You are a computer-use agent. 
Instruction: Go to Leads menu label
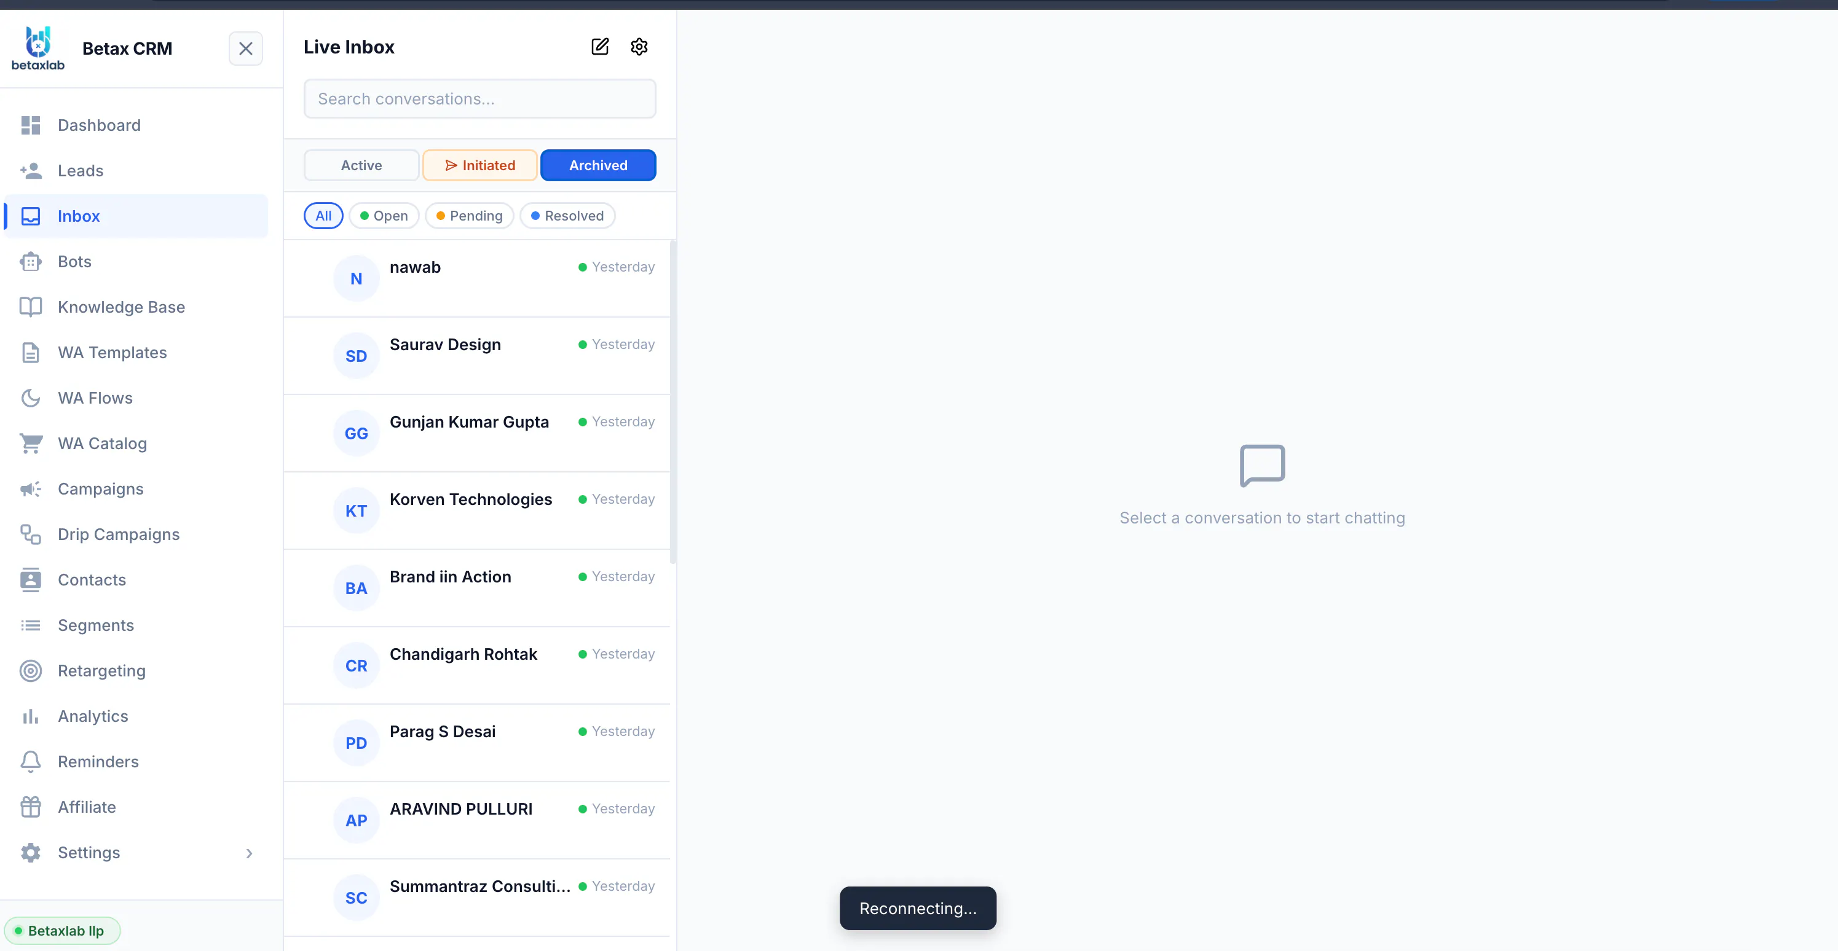[x=81, y=170]
